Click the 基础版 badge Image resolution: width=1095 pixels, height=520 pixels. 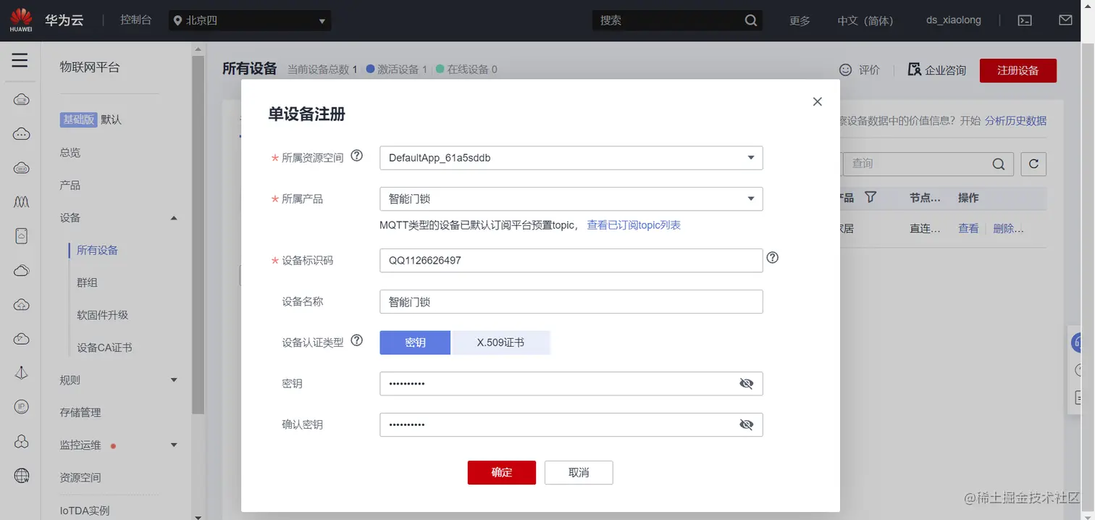77,119
